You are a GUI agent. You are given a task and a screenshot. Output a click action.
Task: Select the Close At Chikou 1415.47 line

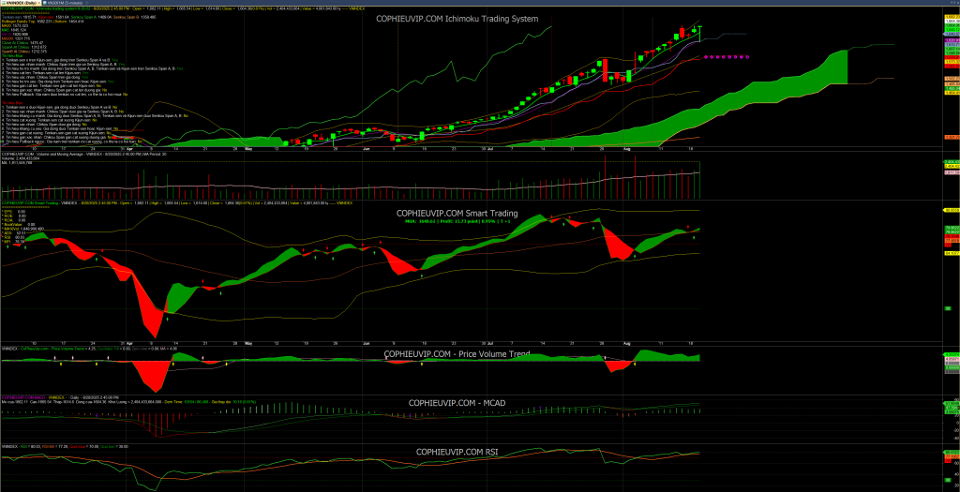pyautogui.click(x=22, y=43)
